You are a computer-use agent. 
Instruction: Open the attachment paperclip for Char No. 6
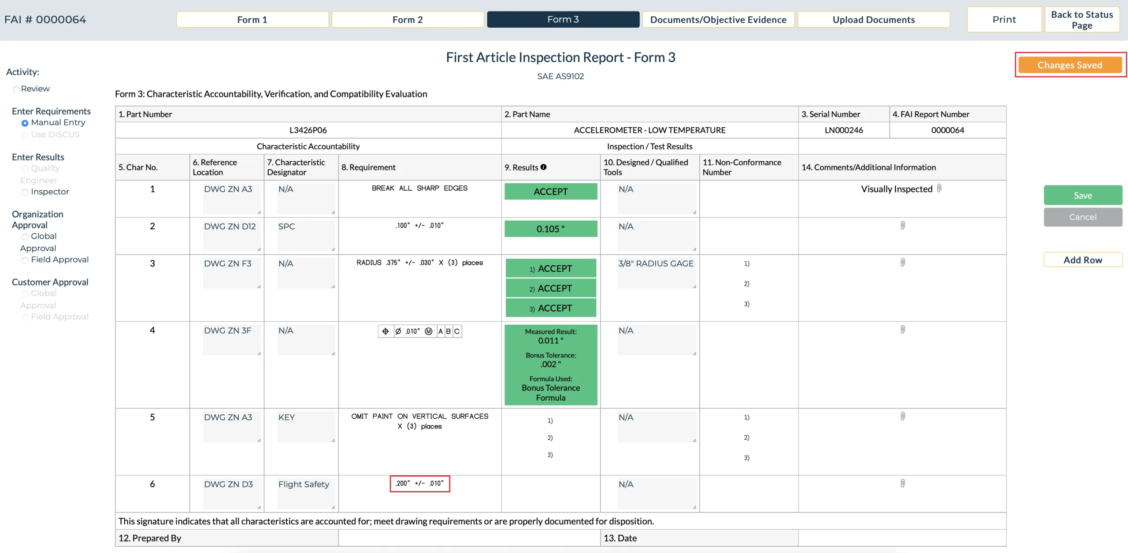(902, 483)
